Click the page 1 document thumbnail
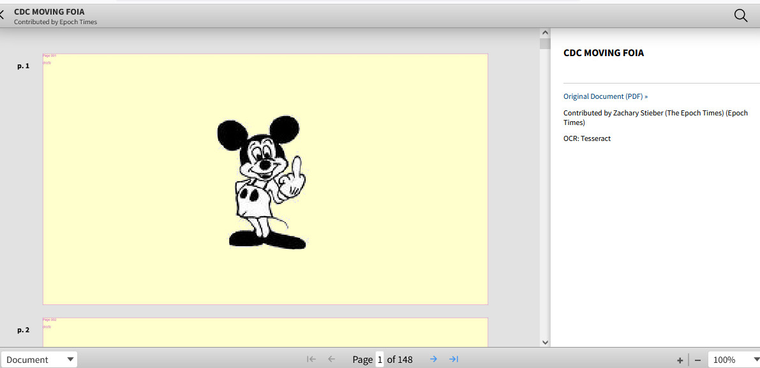 coord(265,179)
